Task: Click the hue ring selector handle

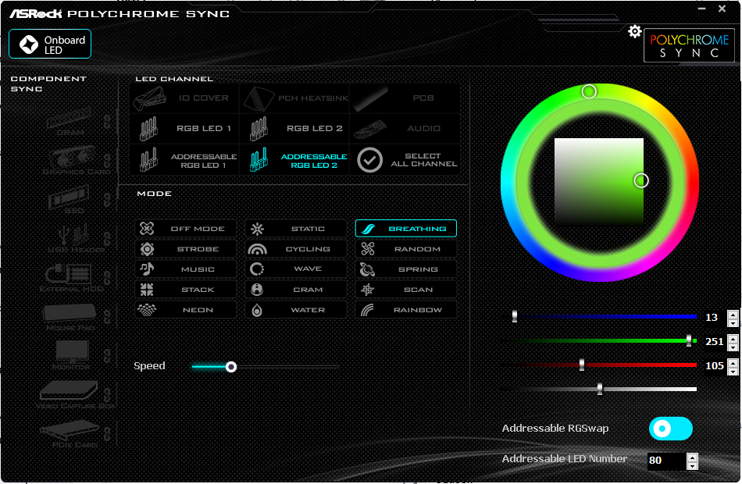Action: [589, 91]
